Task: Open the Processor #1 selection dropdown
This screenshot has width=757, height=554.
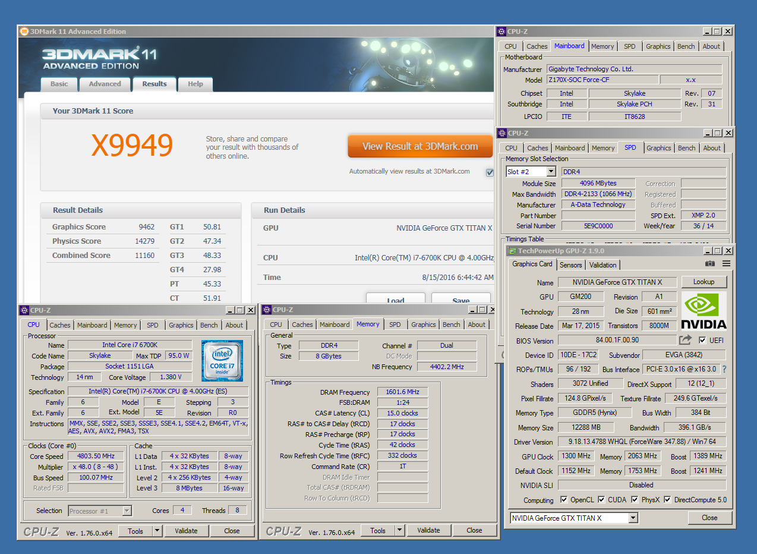Action: (127, 511)
